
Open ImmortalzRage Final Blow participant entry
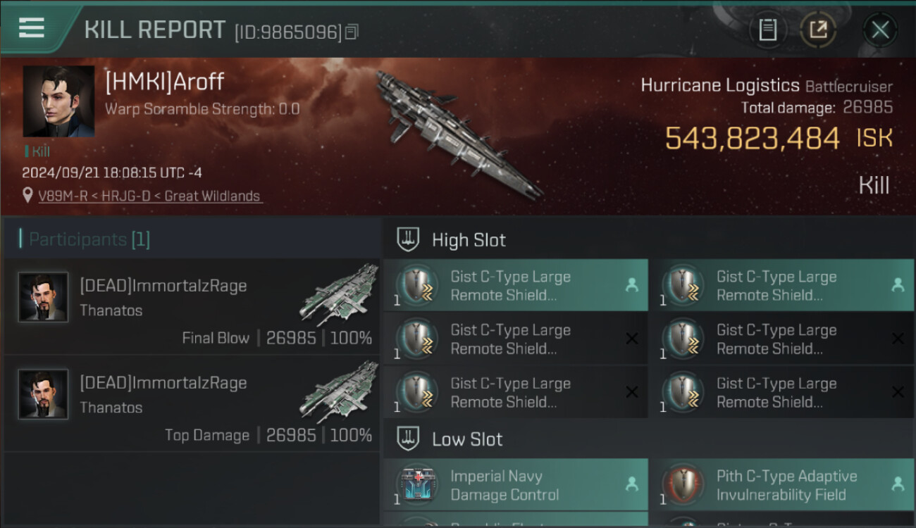tap(192, 307)
